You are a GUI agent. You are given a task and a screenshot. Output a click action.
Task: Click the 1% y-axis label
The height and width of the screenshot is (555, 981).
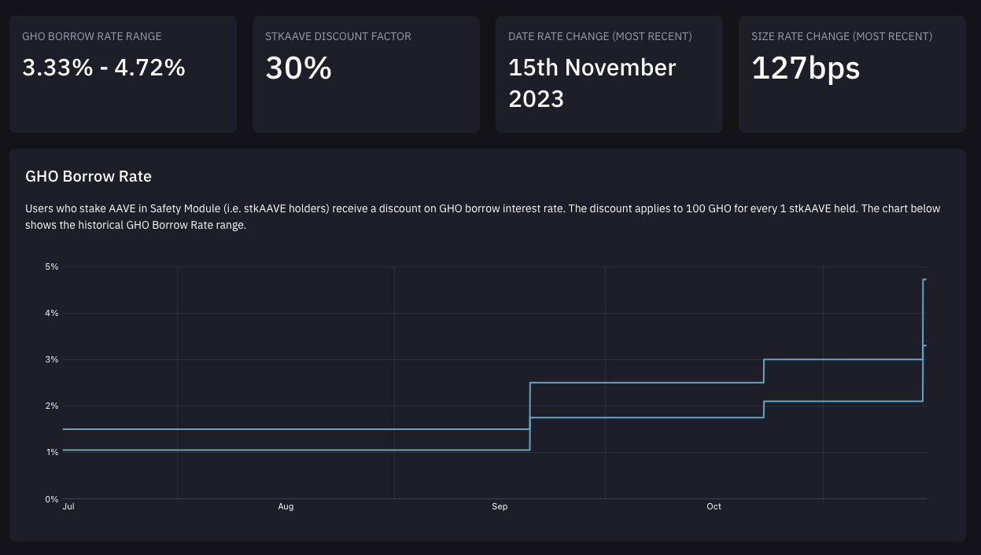coord(52,453)
